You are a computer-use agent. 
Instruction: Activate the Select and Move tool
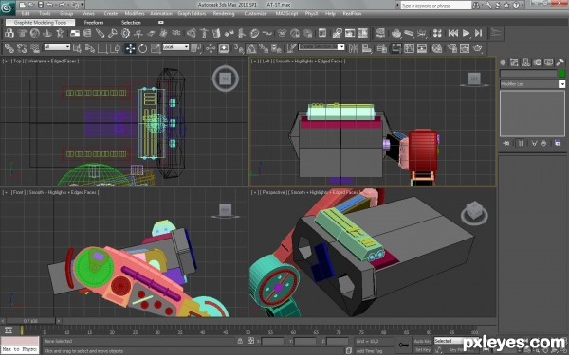[130, 48]
